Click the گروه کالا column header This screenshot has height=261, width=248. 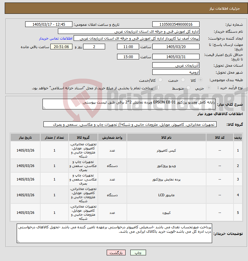[x=83, y=137]
